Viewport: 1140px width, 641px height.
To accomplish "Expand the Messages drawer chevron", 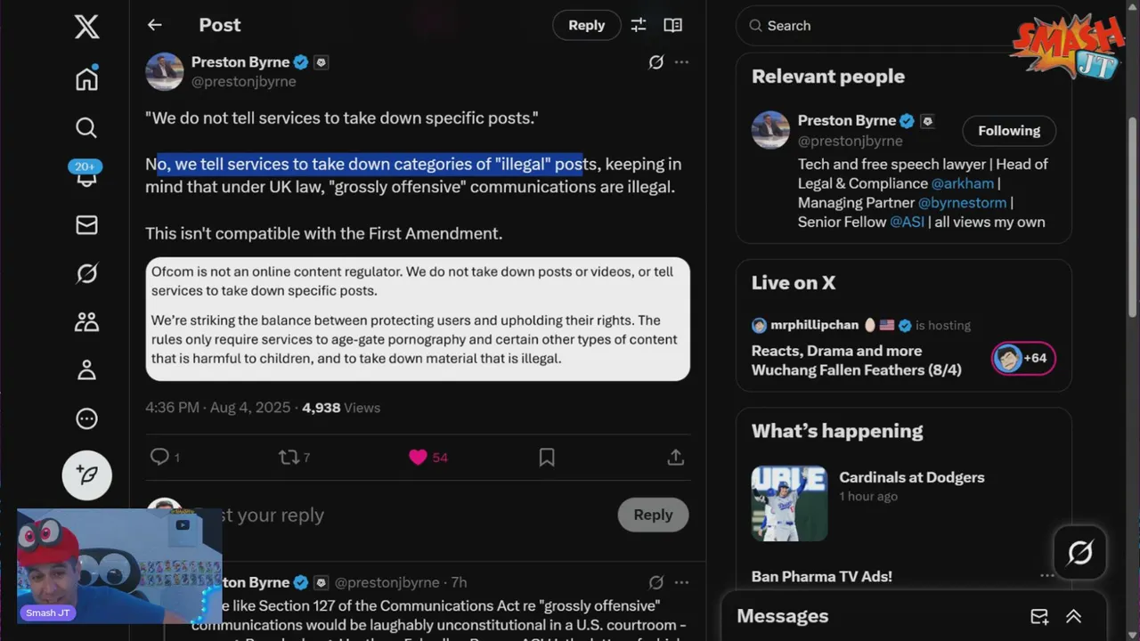I will tap(1073, 616).
